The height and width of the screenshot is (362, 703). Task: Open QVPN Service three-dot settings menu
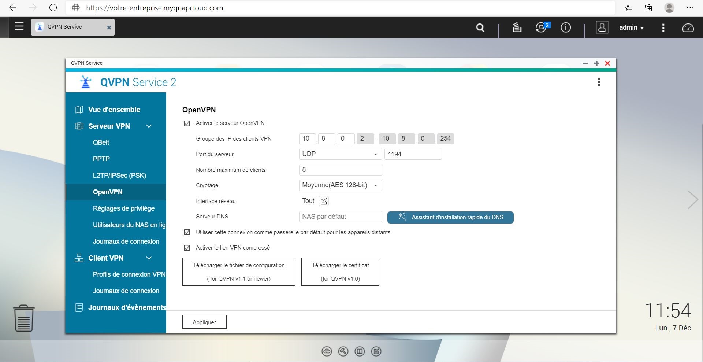(599, 82)
